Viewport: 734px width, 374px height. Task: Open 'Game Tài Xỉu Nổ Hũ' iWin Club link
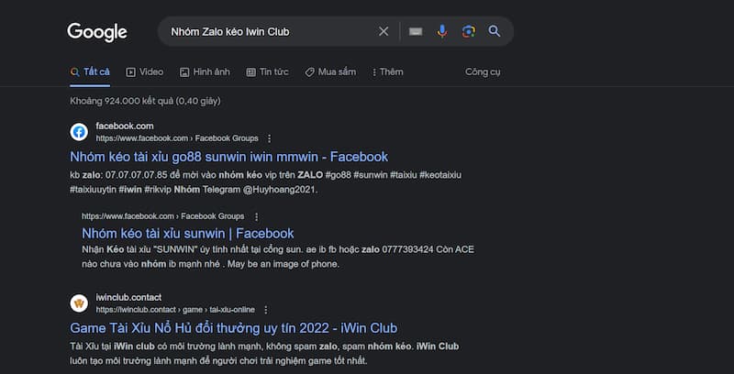click(x=233, y=327)
